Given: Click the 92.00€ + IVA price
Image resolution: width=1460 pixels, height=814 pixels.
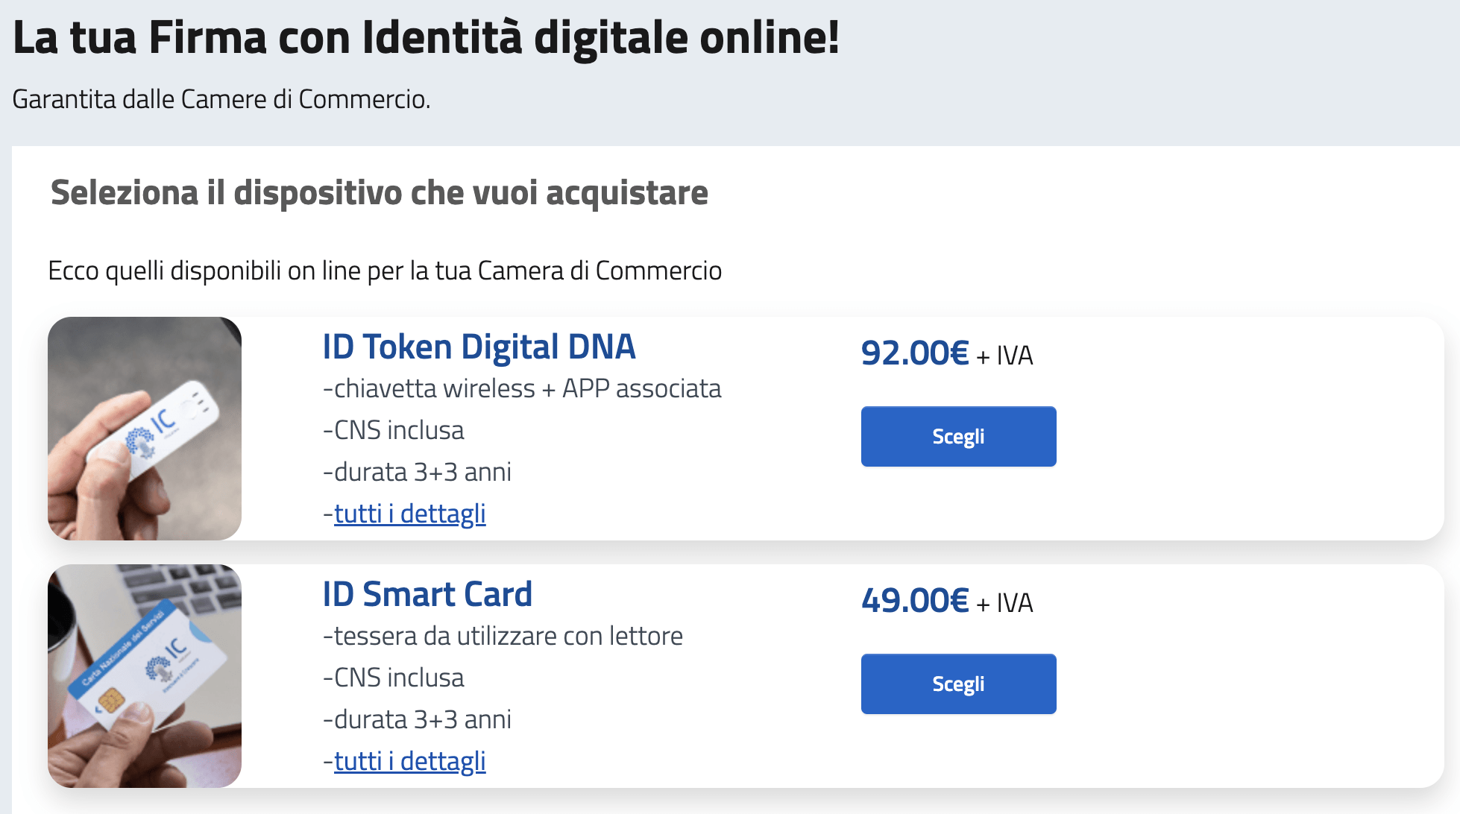Looking at the screenshot, I should [947, 353].
